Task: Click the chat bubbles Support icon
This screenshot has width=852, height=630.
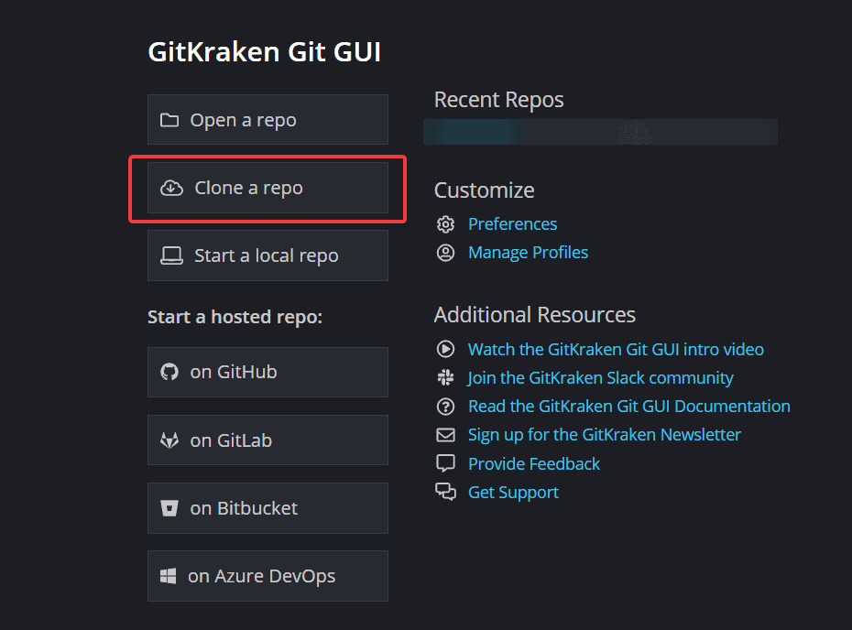Action: (x=445, y=492)
